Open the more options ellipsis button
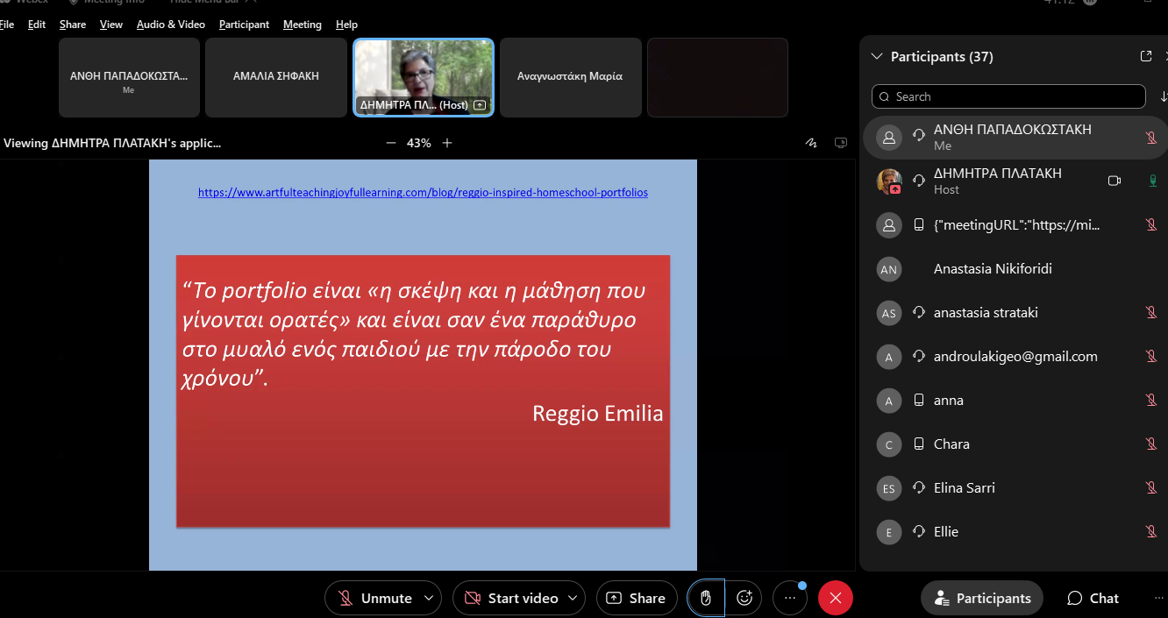 click(x=790, y=598)
